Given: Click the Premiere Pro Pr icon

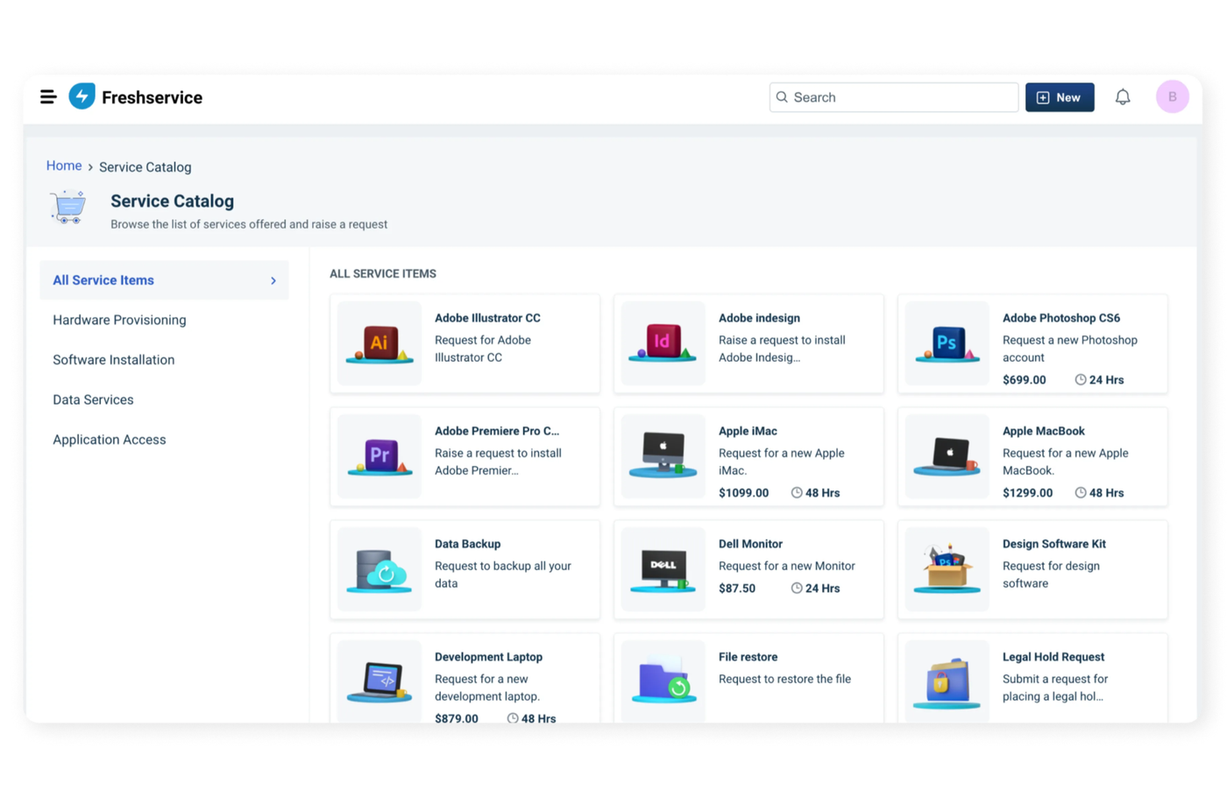Looking at the screenshot, I should pyautogui.click(x=379, y=456).
